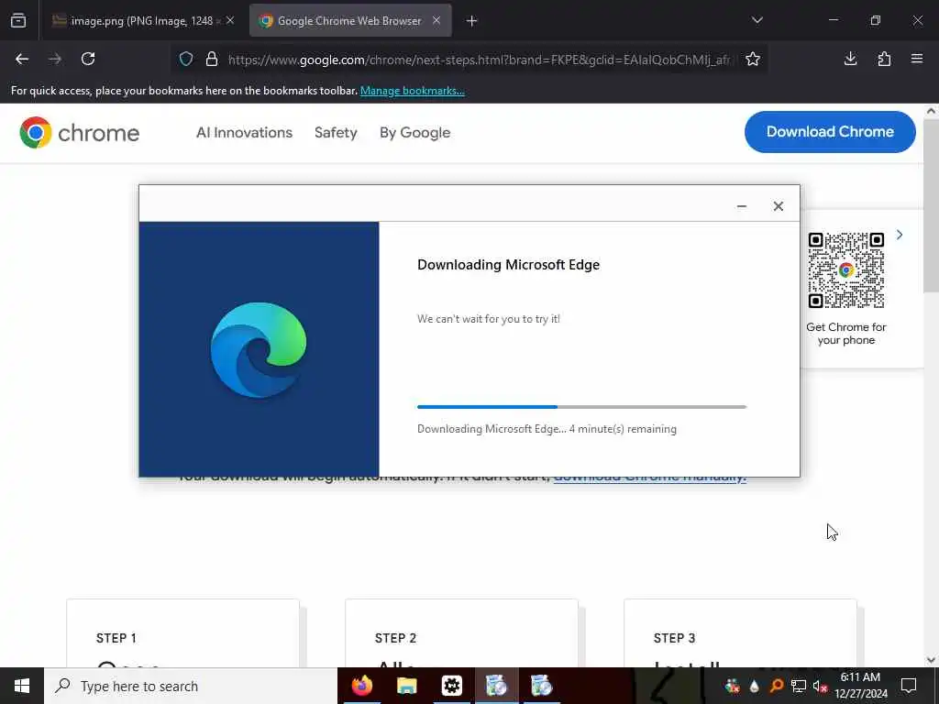Click the page vertical scrollbar thumb

(x=932, y=205)
